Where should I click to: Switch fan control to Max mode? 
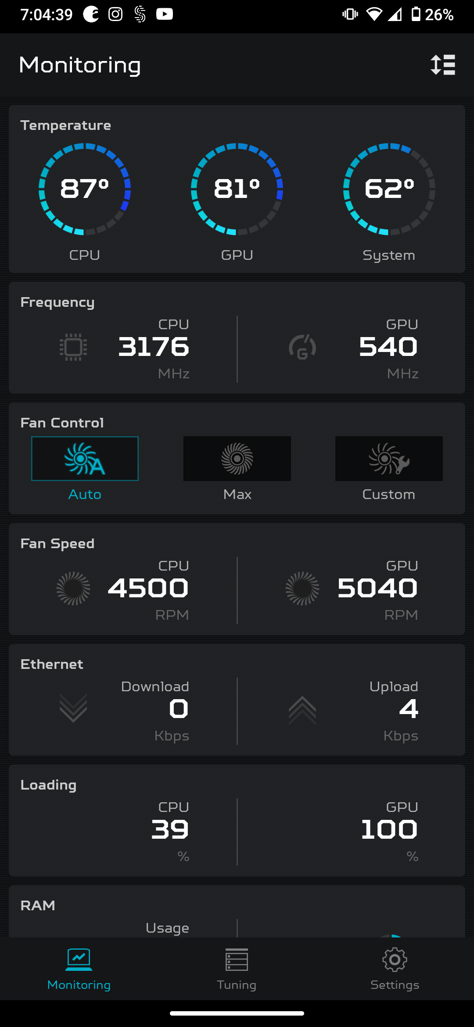237,459
